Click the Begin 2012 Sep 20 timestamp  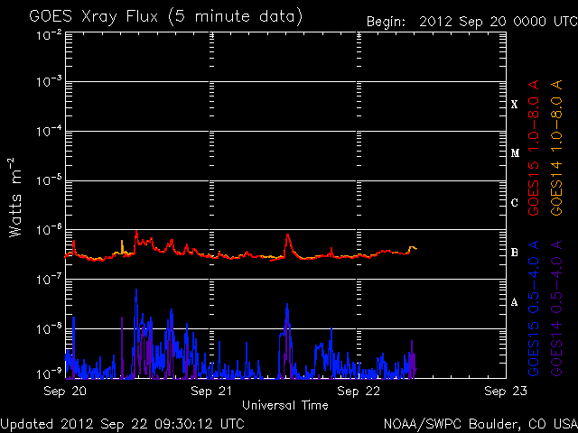tap(471, 22)
